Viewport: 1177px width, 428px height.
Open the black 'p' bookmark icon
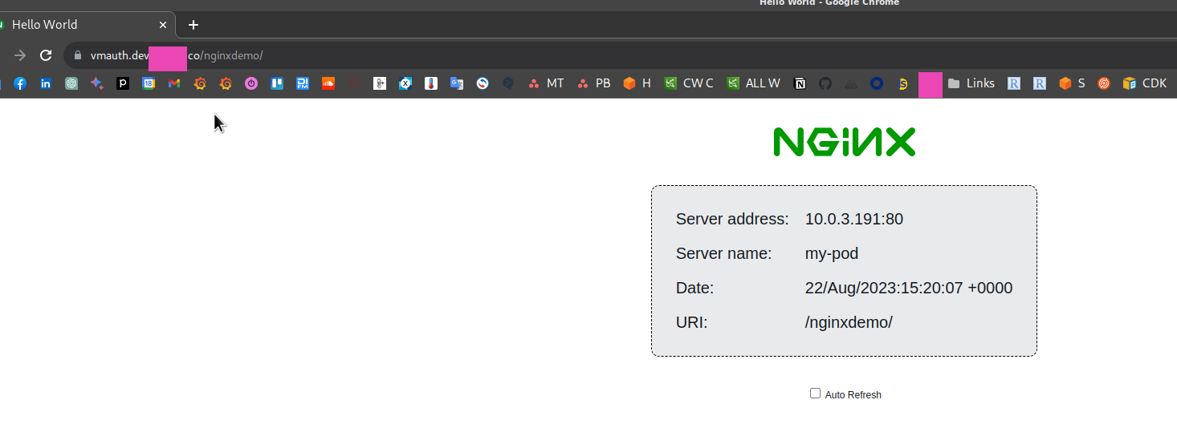(x=123, y=83)
